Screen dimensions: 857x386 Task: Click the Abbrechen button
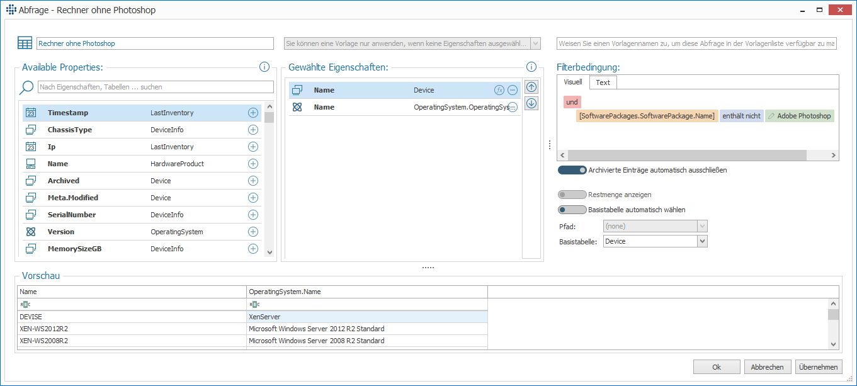(x=768, y=367)
